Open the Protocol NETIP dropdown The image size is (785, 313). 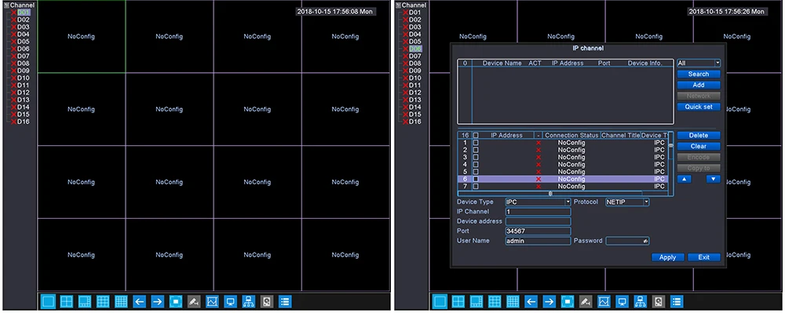point(646,202)
